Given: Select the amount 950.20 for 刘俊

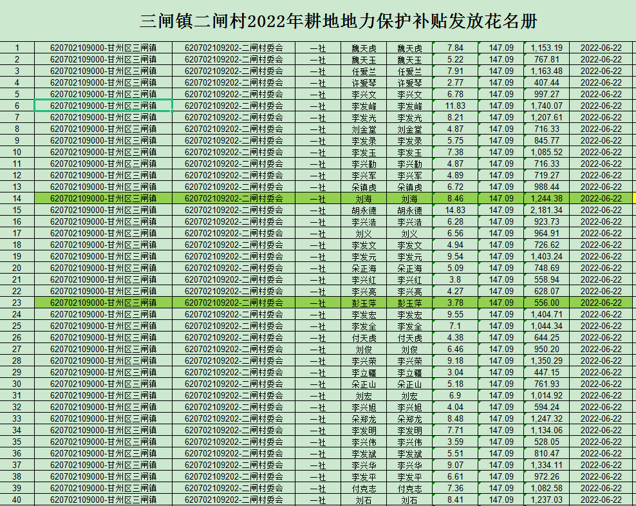Looking at the screenshot, I should (547, 350).
